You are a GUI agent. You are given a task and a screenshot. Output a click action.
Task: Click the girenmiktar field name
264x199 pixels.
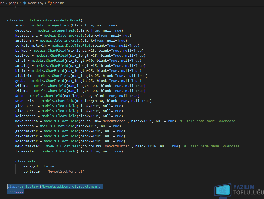[x=26, y=131]
